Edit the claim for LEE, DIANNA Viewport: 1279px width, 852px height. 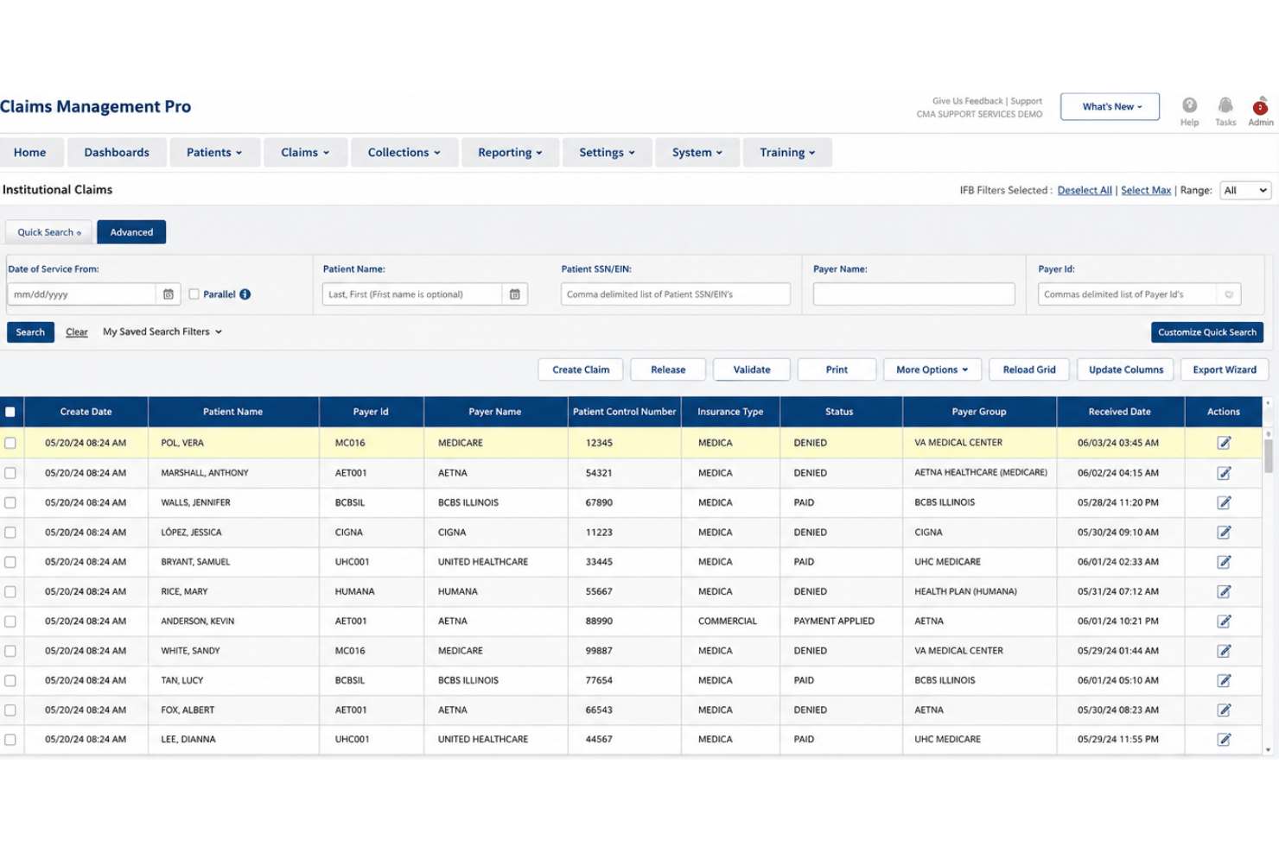tap(1224, 740)
